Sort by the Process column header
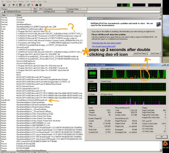169x153 pixels. click(x=16, y=9)
